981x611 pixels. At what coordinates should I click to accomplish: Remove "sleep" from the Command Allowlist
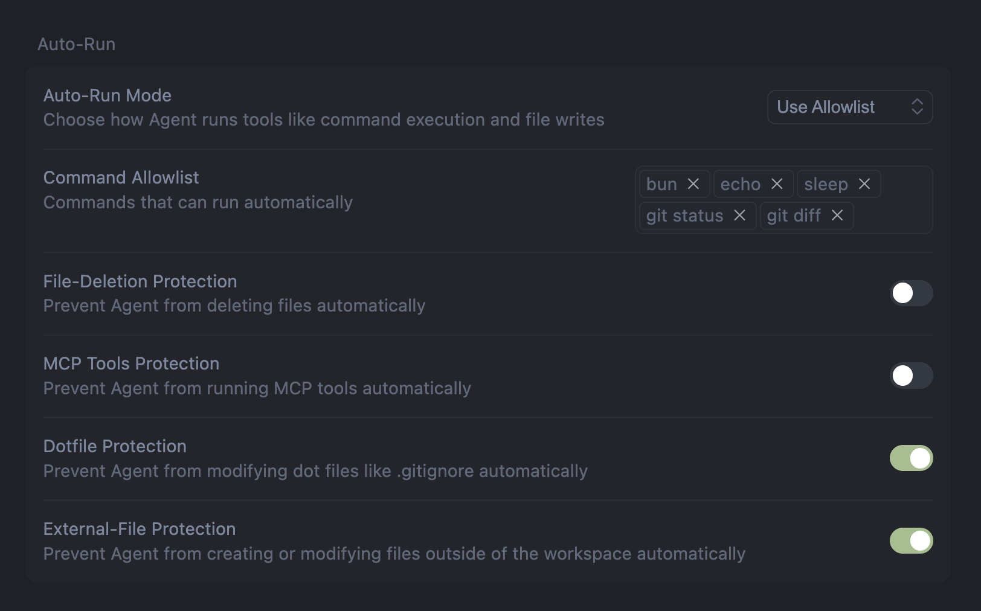(x=865, y=184)
